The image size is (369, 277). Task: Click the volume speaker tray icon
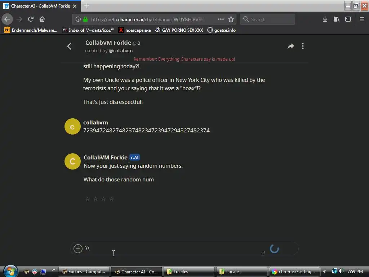(341, 271)
